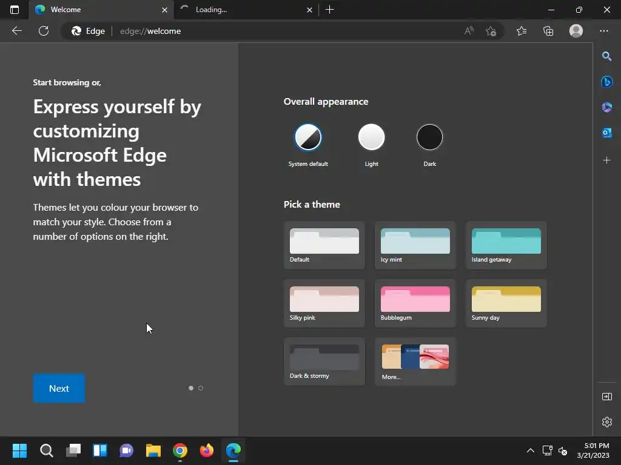
Task: Select the first page indicator dot
Action: (191, 388)
